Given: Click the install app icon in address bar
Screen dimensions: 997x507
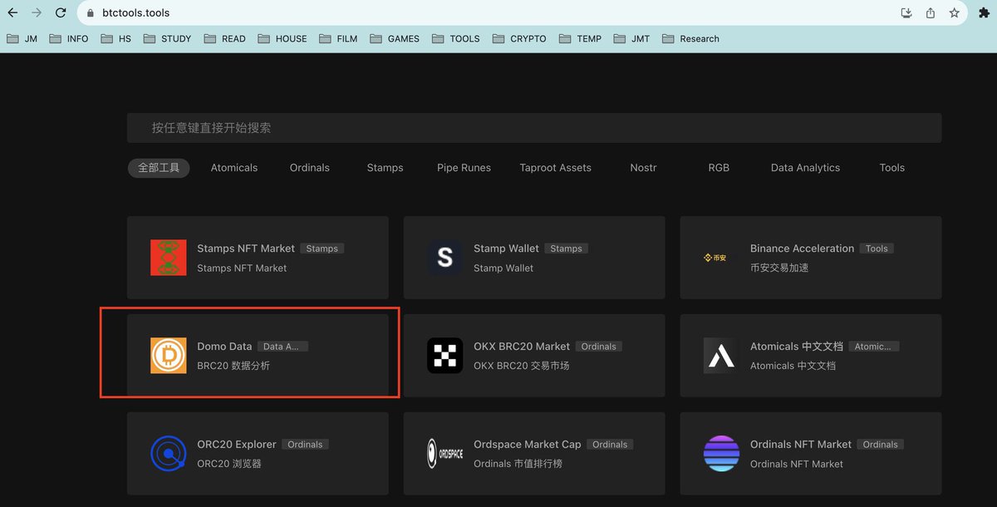Looking at the screenshot, I should (x=906, y=13).
